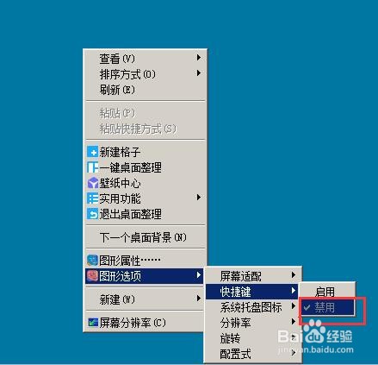378x365 pixels.
Task: Open 图形属性…… menu entry
Action: coord(146,261)
